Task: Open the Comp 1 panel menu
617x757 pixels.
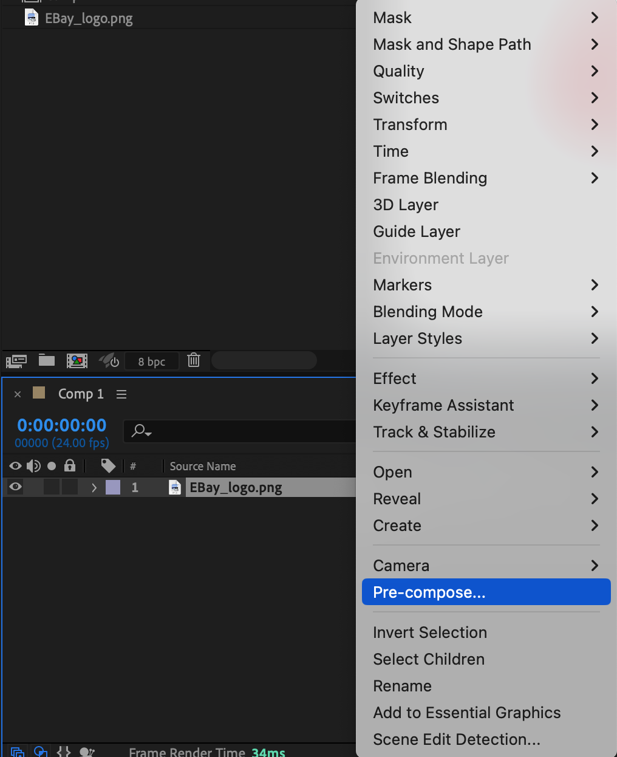Action: point(121,394)
